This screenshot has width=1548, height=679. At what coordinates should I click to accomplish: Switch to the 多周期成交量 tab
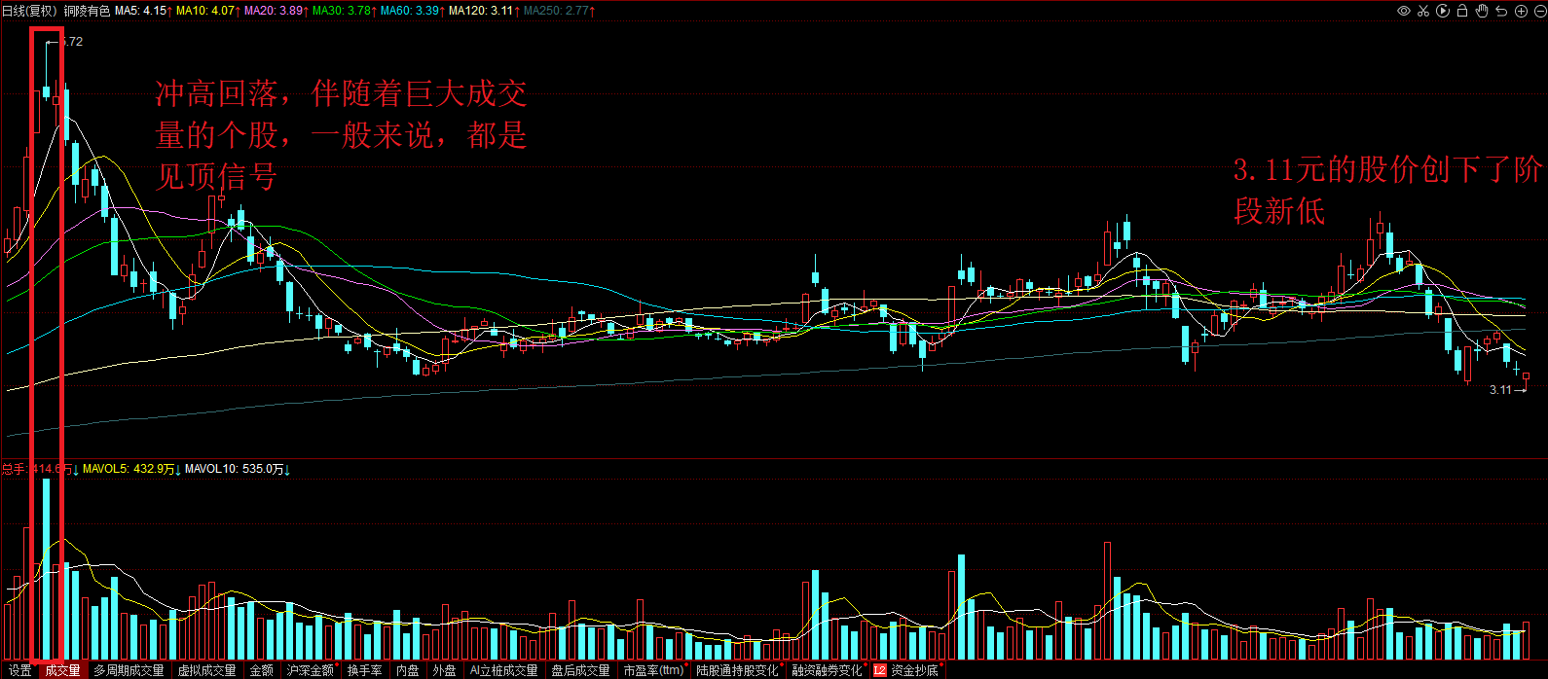click(x=129, y=670)
